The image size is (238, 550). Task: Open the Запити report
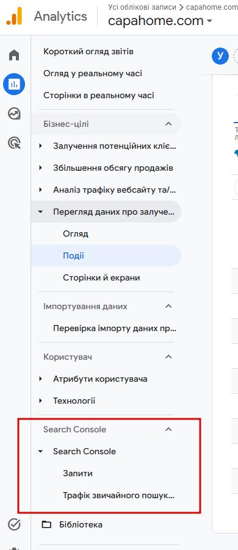[x=78, y=474]
